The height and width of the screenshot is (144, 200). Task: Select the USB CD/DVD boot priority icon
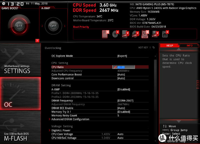[135, 34]
